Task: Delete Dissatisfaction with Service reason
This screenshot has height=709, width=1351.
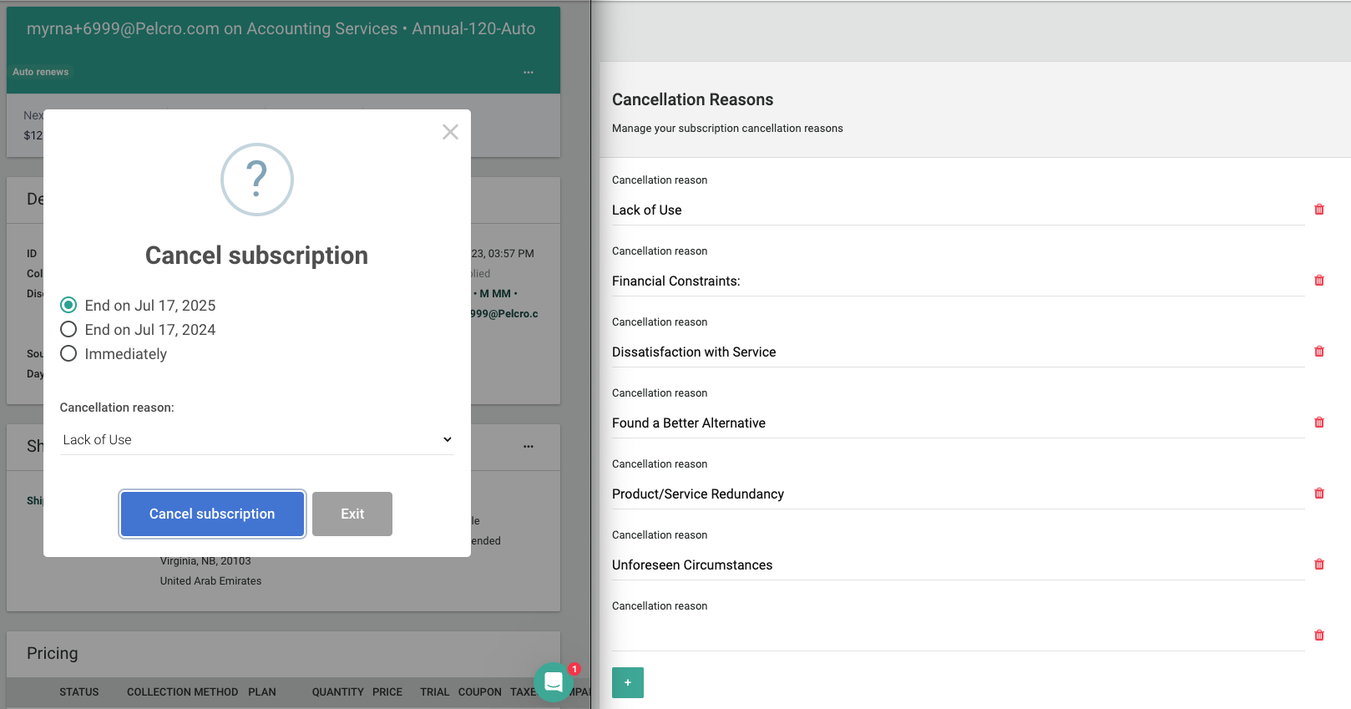Action: point(1319,352)
